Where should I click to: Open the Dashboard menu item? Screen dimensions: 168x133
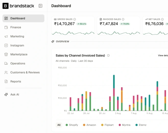pyautogui.click(x=23, y=18)
